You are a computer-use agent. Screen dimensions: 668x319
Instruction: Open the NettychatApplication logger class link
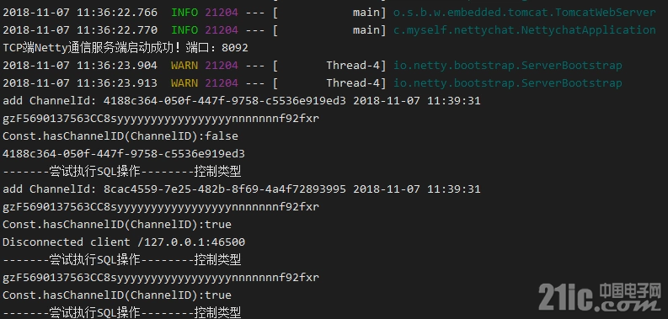click(x=525, y=29)
